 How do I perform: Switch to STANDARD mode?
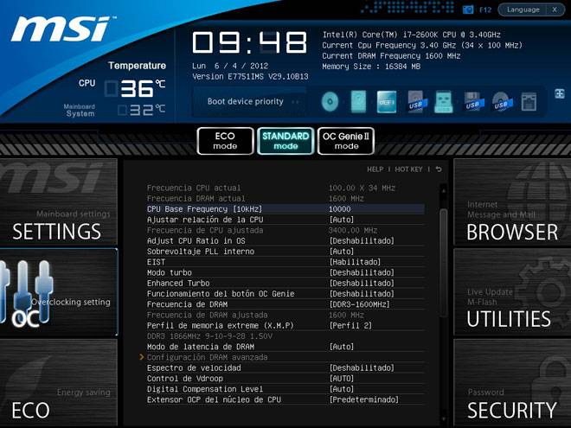[x=285, y=141]
